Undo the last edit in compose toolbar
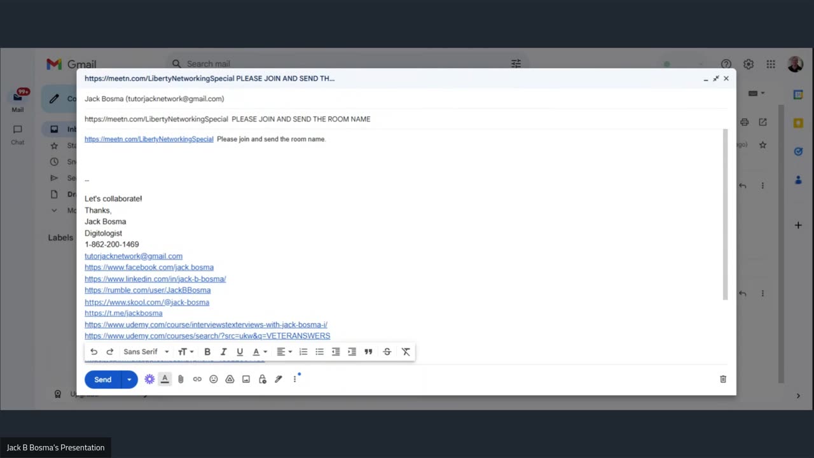814x458 pixels. [x=94, y=352]
